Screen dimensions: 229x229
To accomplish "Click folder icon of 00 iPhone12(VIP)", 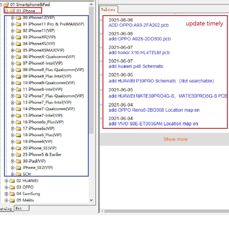I will [x=18, y=18].
